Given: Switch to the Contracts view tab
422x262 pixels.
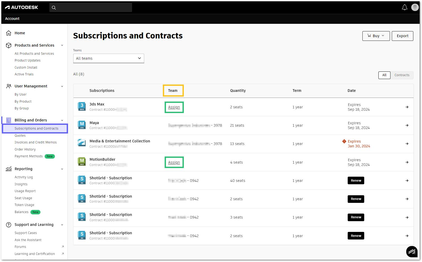Looking at the screenshot, I should (x=402, y=75).
